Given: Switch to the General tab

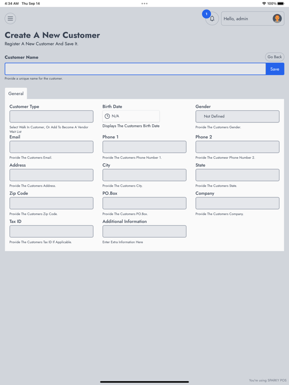Looking at the screenshot, I should coord(16,94).
